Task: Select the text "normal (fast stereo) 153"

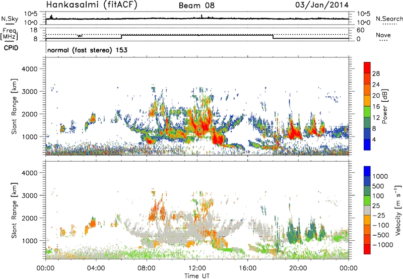Action: [87, 50]
